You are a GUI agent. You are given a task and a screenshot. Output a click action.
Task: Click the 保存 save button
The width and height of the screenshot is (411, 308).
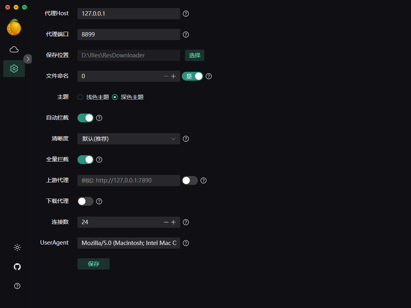[x=93, y=264]
